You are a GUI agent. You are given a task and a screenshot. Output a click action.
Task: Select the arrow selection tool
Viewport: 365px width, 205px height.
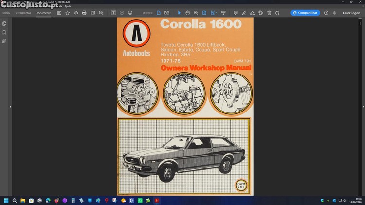click(179, 13)
